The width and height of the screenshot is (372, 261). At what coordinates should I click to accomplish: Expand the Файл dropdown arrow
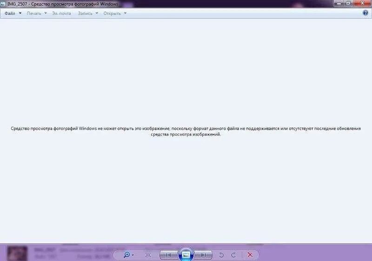[20, 13]
